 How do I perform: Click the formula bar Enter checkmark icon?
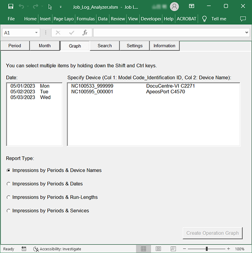pos(71,33)
